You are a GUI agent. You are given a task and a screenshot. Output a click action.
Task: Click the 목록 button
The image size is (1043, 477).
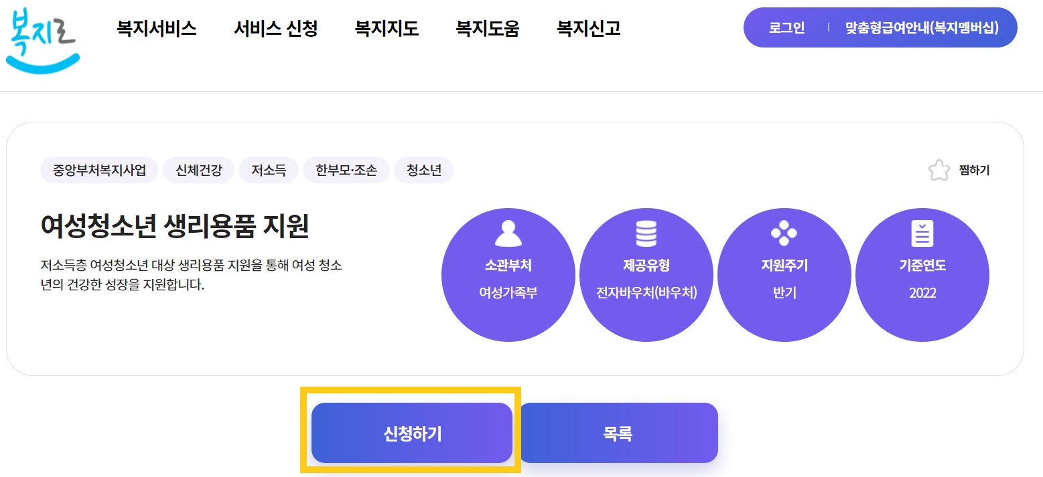pyautogui.click(x=618, y=432)
